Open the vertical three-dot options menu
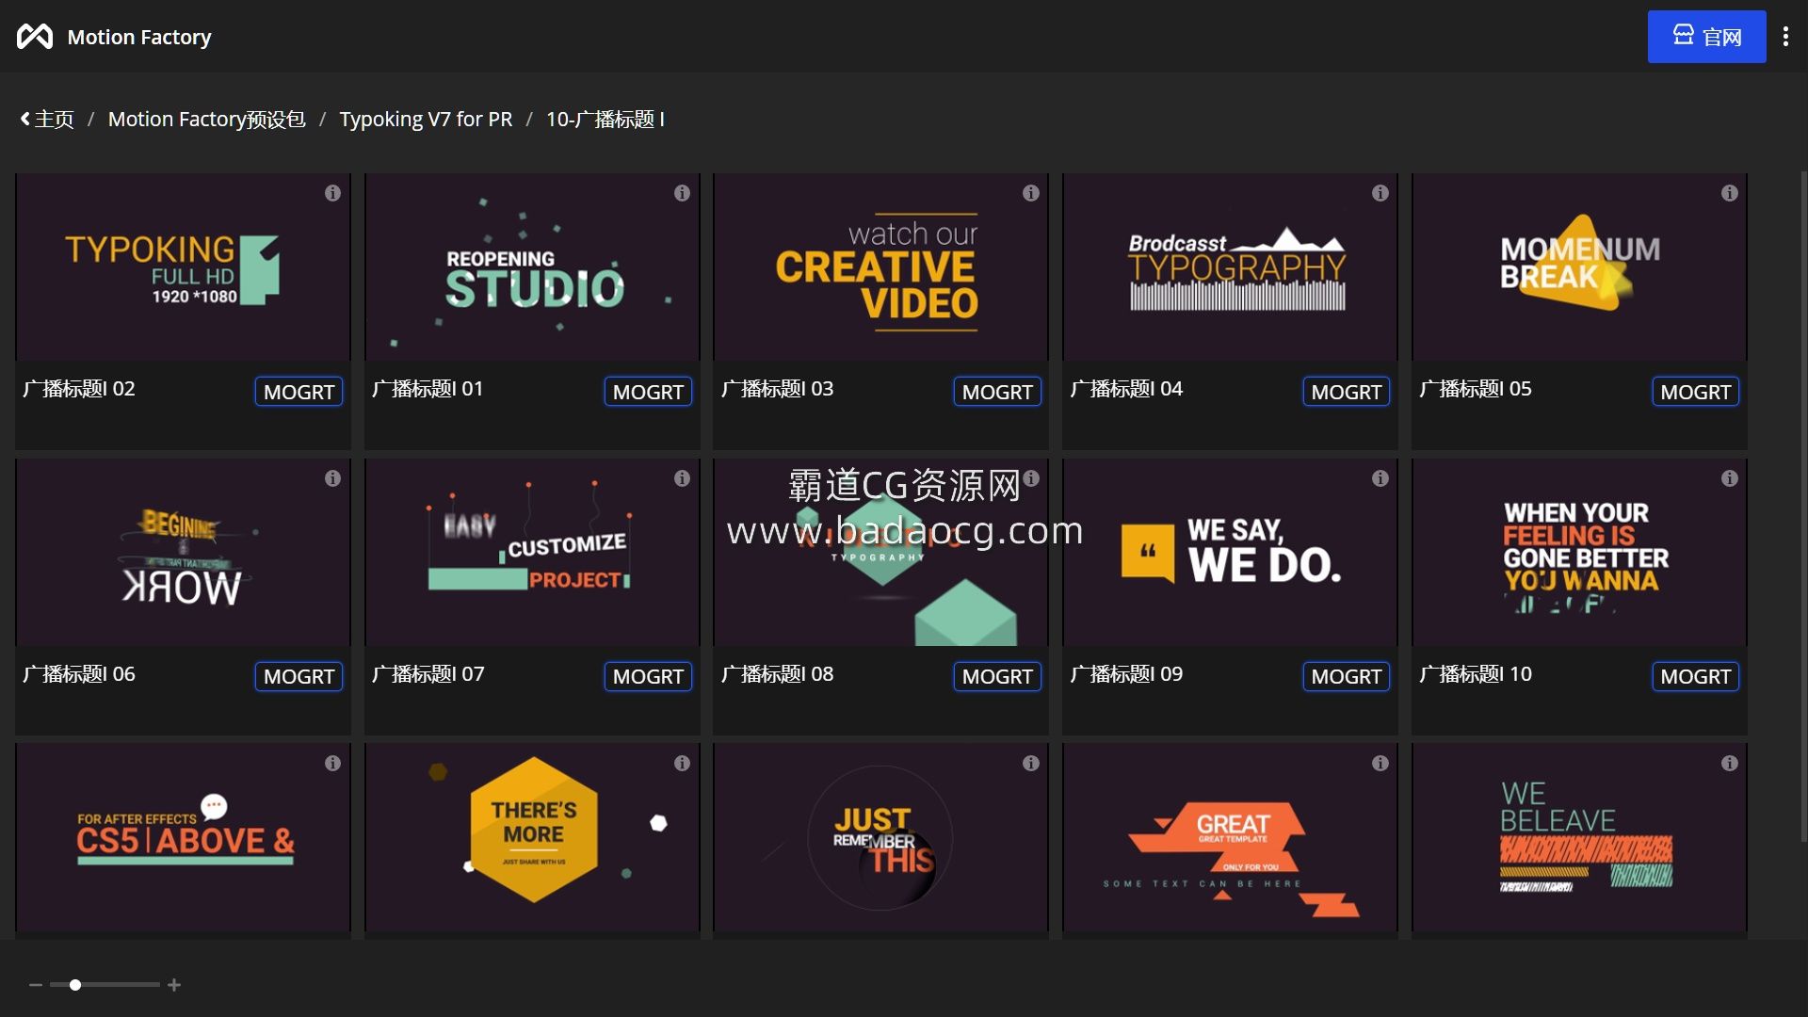The image size is (1808, 1017). pos(1785,37)
